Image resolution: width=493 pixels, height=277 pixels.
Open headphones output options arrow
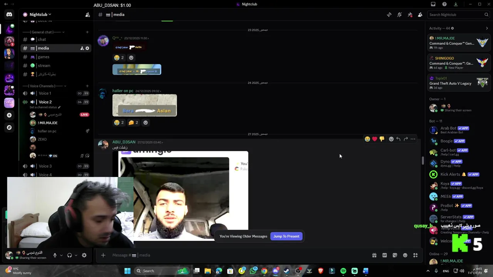click(75, 255)
